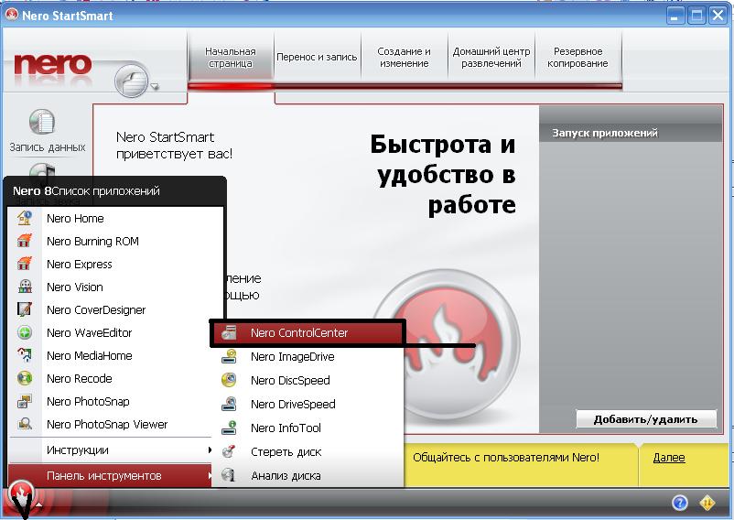This screenshot has width=734, height=520.
Task: Click the Стереть диск erase icon
Action: (x=231, y=452)
